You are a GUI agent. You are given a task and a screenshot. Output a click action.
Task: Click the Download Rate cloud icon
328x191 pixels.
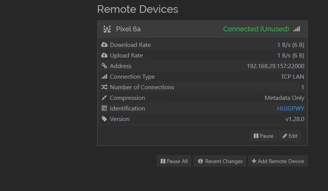click(104, 45)
